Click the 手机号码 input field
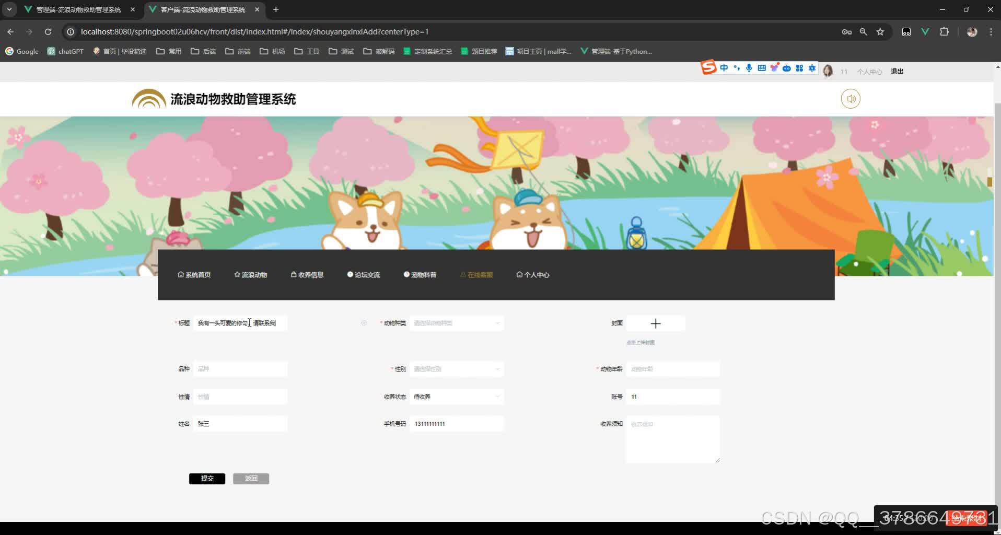 (x=457, y=424)
